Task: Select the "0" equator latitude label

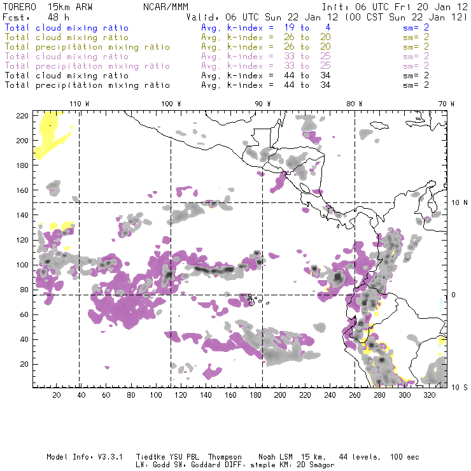Action: point(454,295)
